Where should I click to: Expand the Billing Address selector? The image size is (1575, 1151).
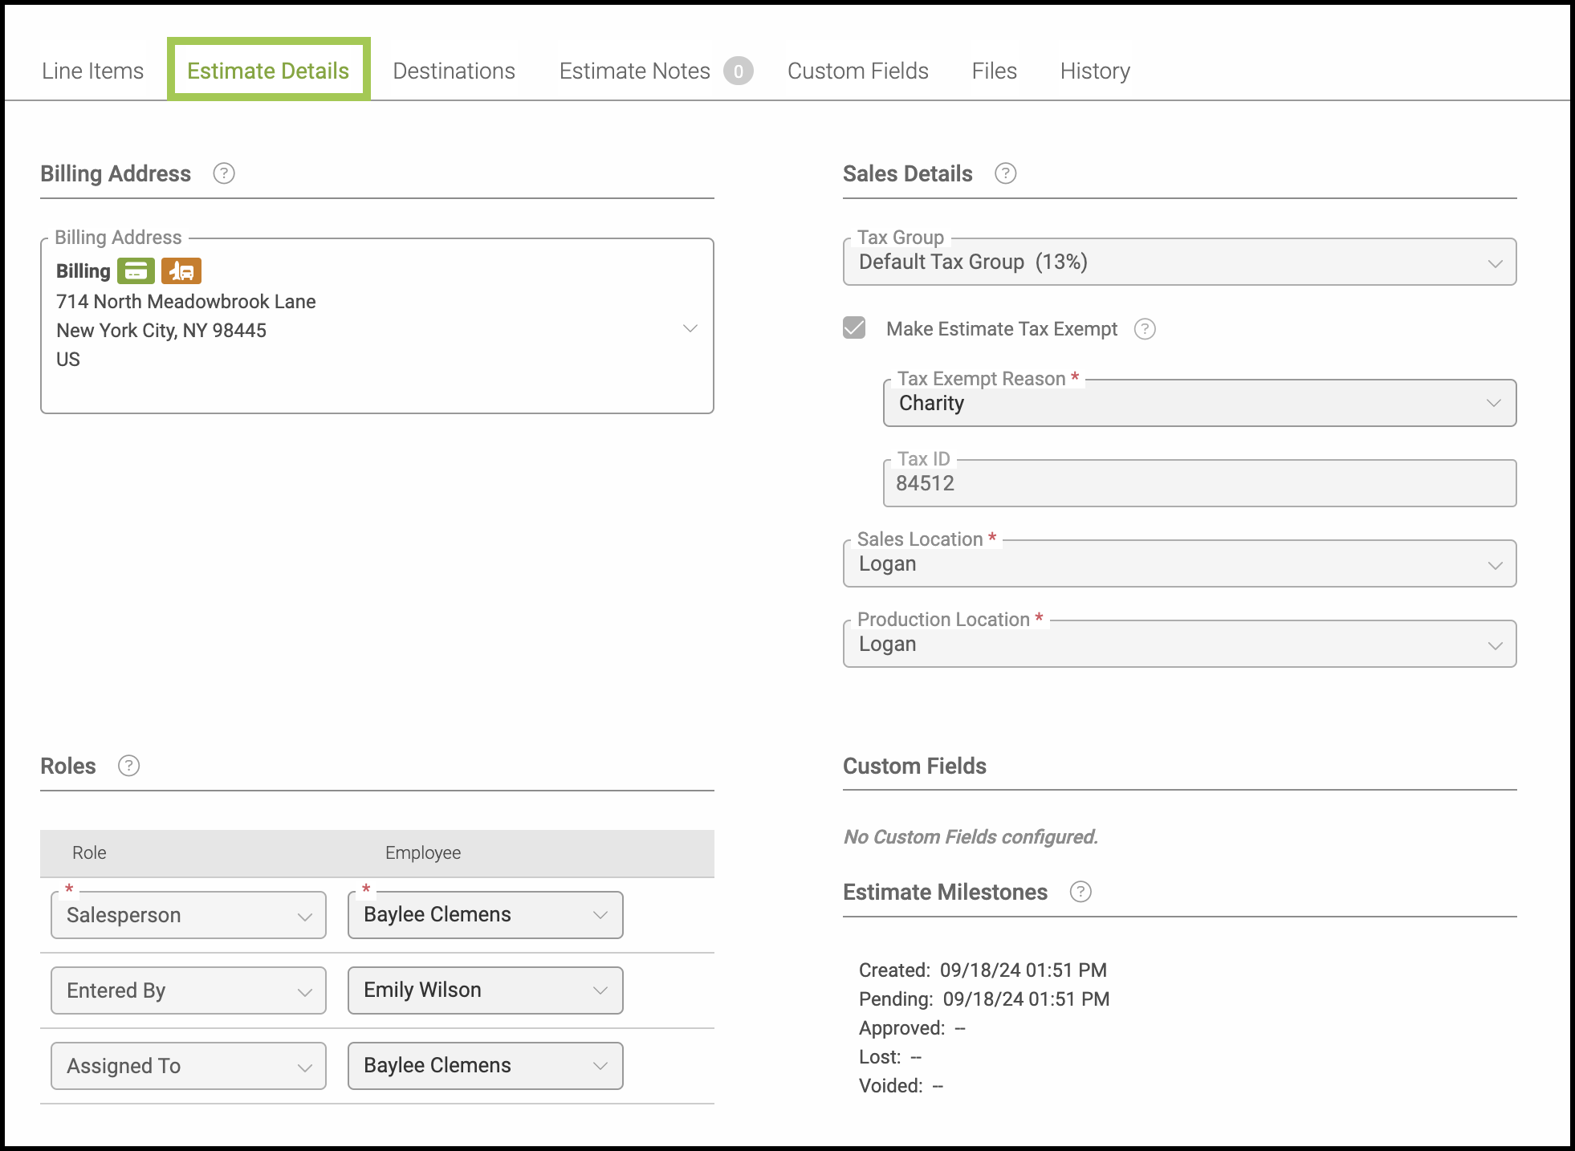690,328
